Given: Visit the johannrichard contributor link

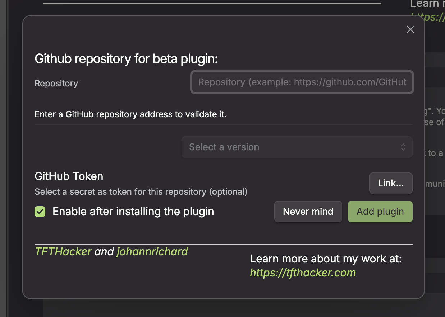Looking at the screenshot, I should (152, 251).
